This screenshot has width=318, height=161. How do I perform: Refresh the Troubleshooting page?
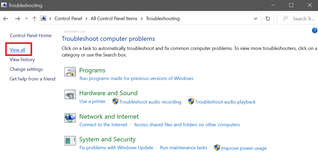pyautogui.click(x=268, y=19)
